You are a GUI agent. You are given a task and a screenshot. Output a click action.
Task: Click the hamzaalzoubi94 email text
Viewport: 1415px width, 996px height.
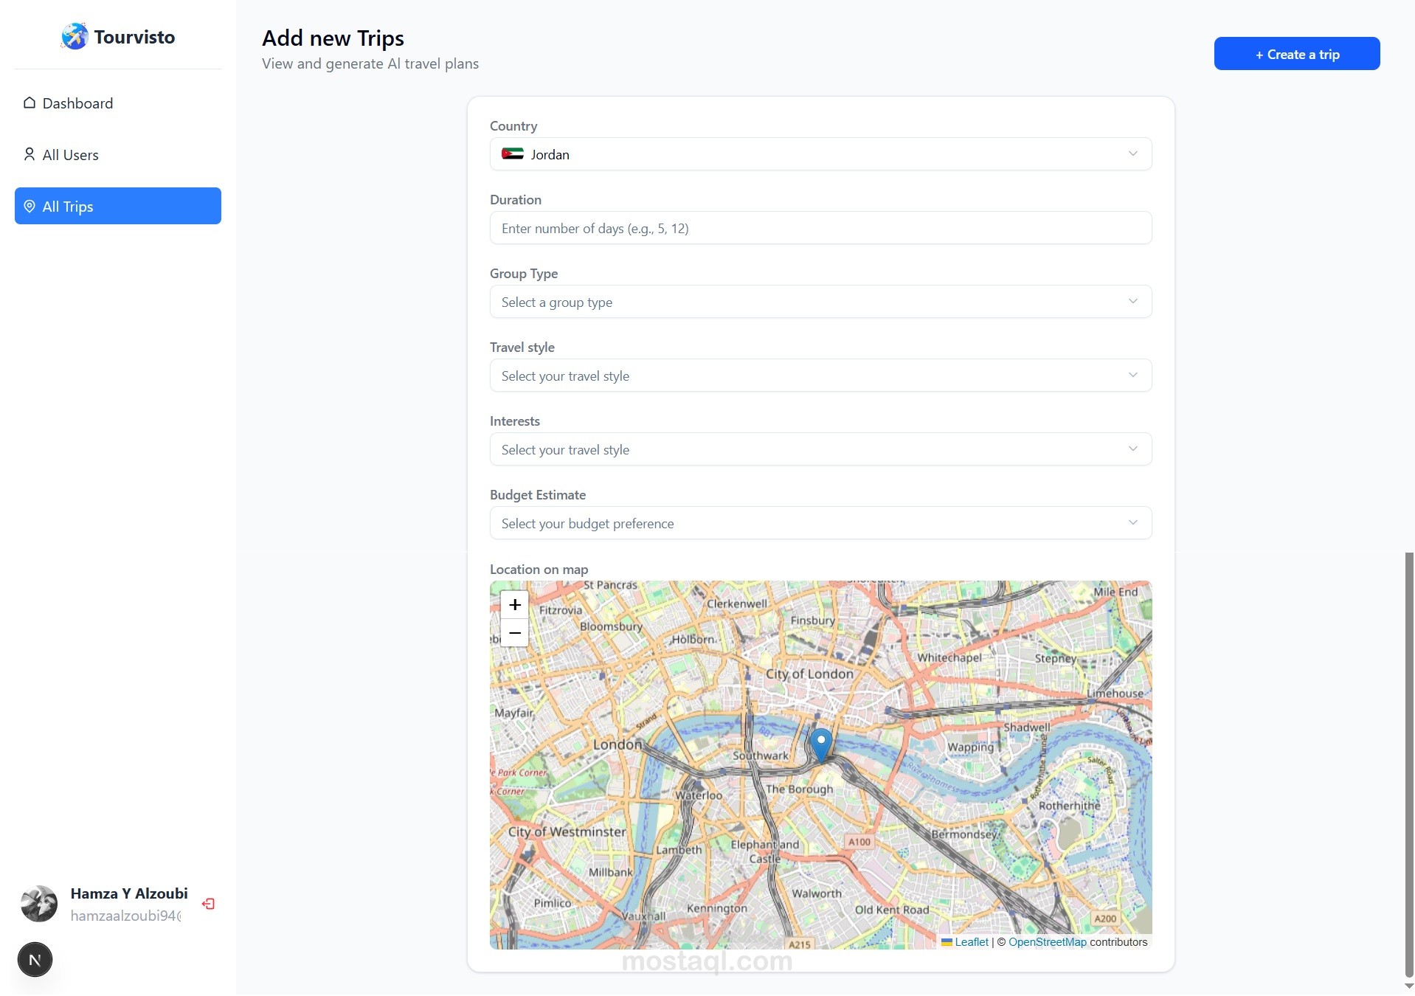pyautogui.click(x=126, y=916)
